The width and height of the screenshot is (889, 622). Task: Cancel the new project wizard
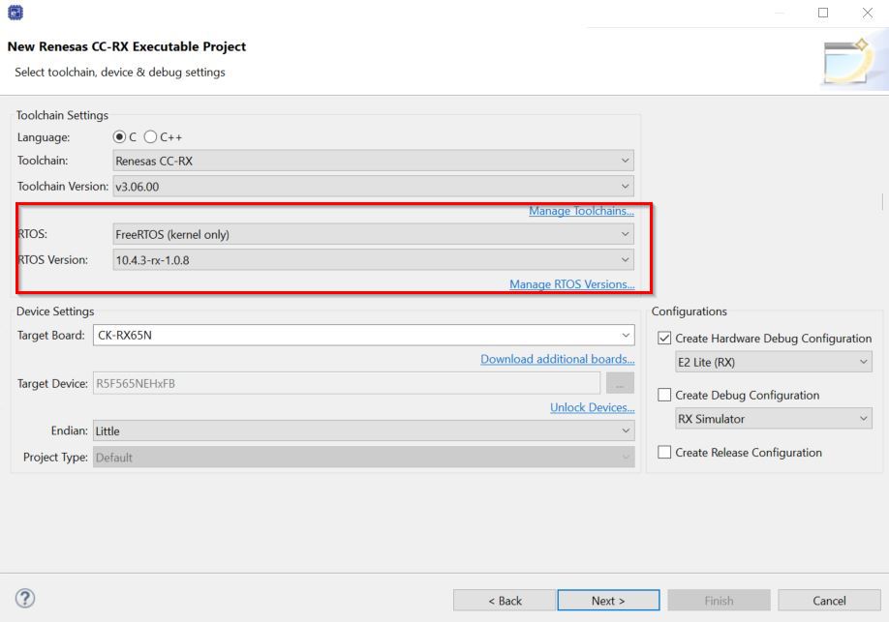click(829, 601)
